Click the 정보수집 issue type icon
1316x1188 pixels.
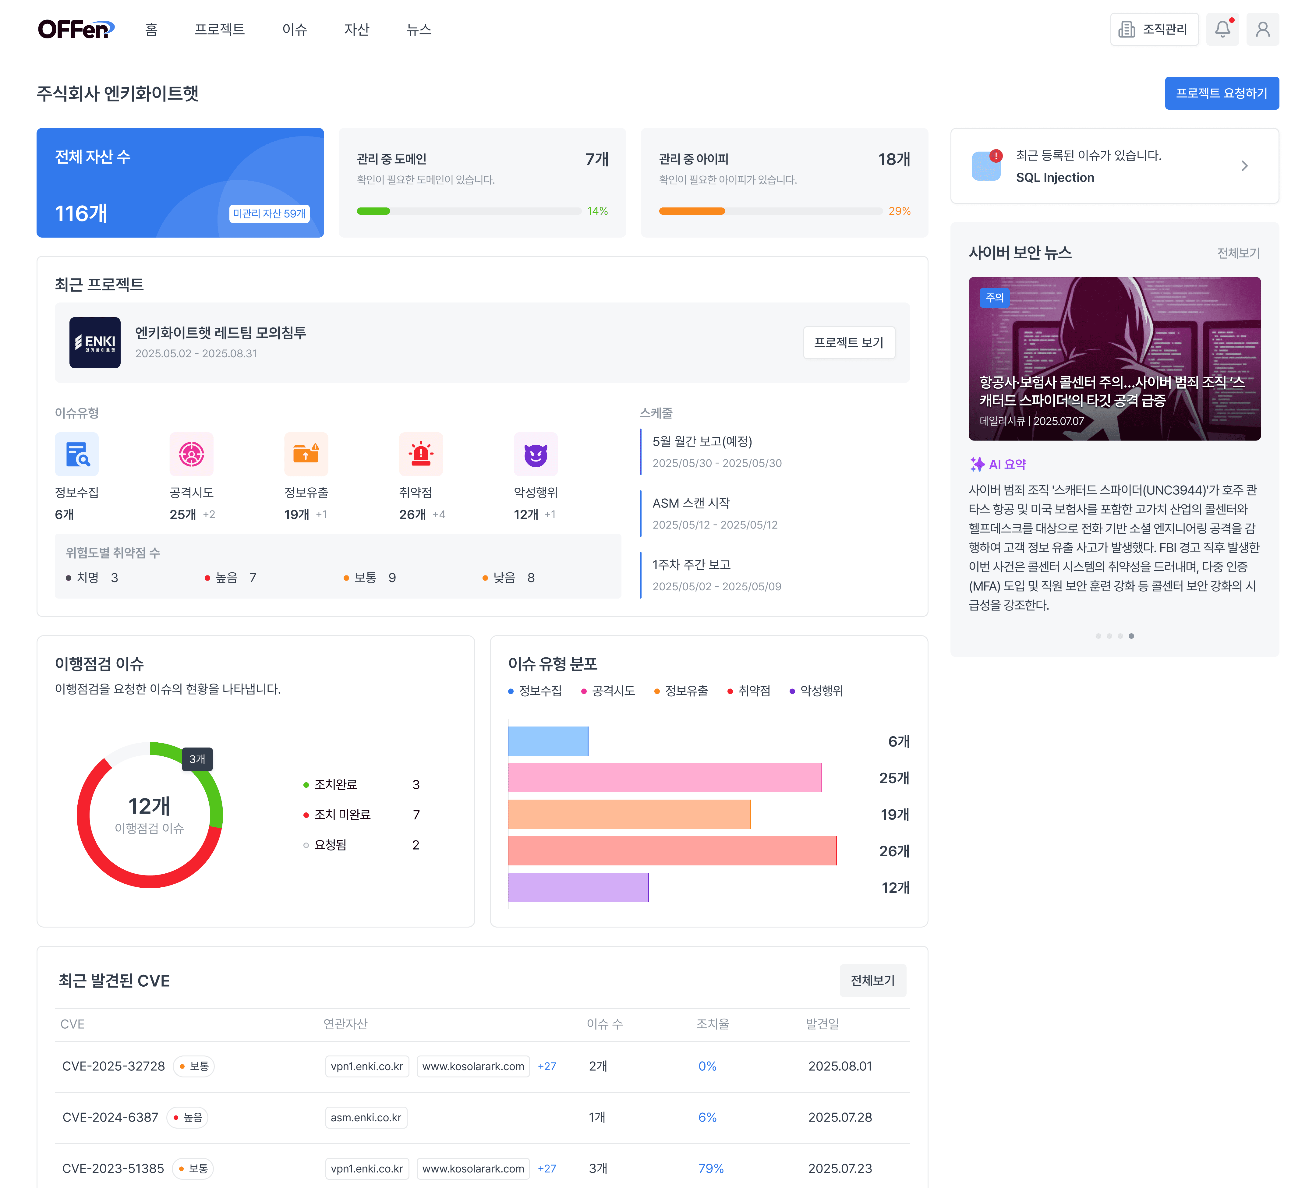77,454
